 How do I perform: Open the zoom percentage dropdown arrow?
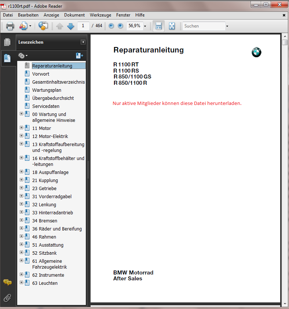tap(145, 26)
